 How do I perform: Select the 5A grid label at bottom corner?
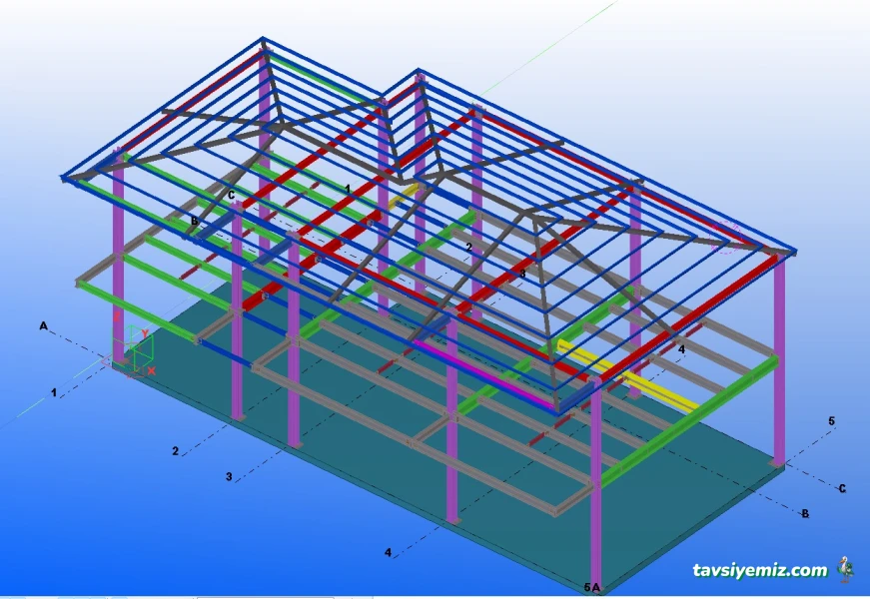[x=592, y=587]
